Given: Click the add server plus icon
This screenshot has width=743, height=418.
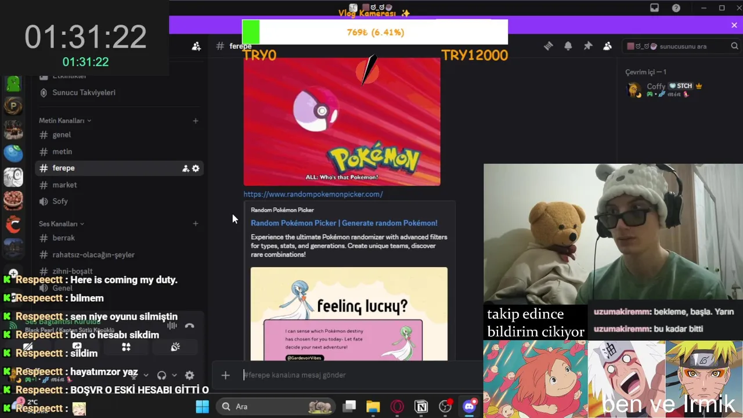Looking at the screenshot, I should (13, 272).
